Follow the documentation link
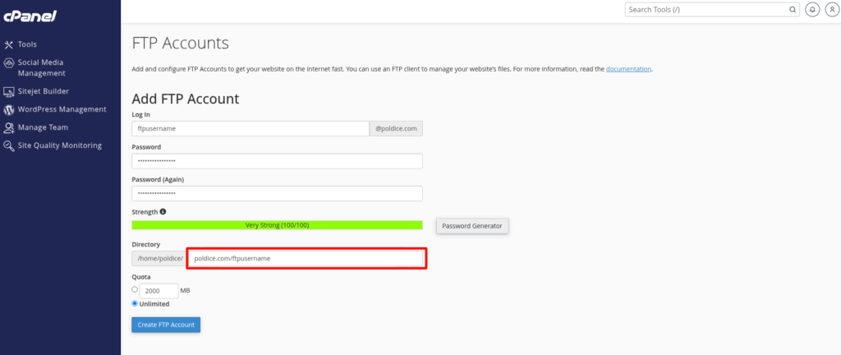 tap(628, 69)
